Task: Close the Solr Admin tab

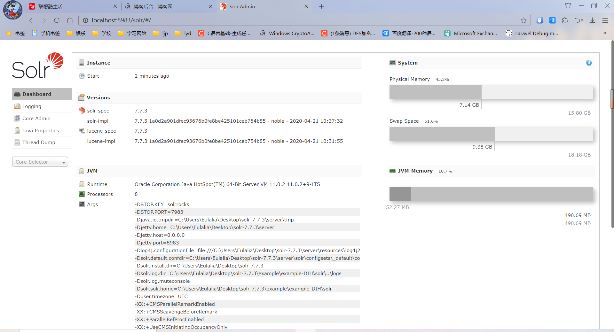Action: [306, 6]
